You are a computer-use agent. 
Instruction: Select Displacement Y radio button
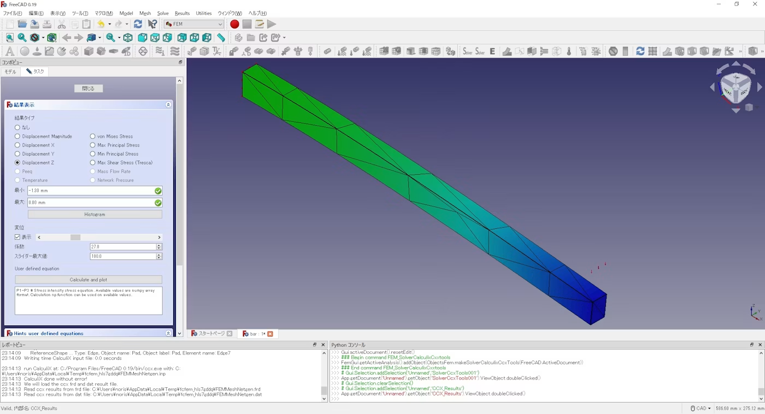point(17,154)
